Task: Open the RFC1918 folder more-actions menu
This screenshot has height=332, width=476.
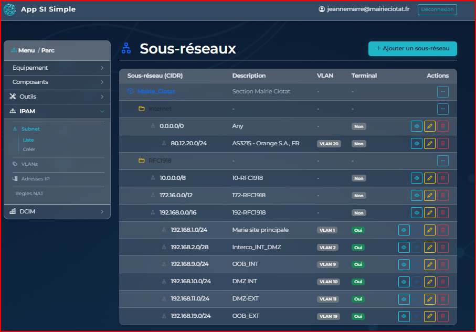Action: 443,161
